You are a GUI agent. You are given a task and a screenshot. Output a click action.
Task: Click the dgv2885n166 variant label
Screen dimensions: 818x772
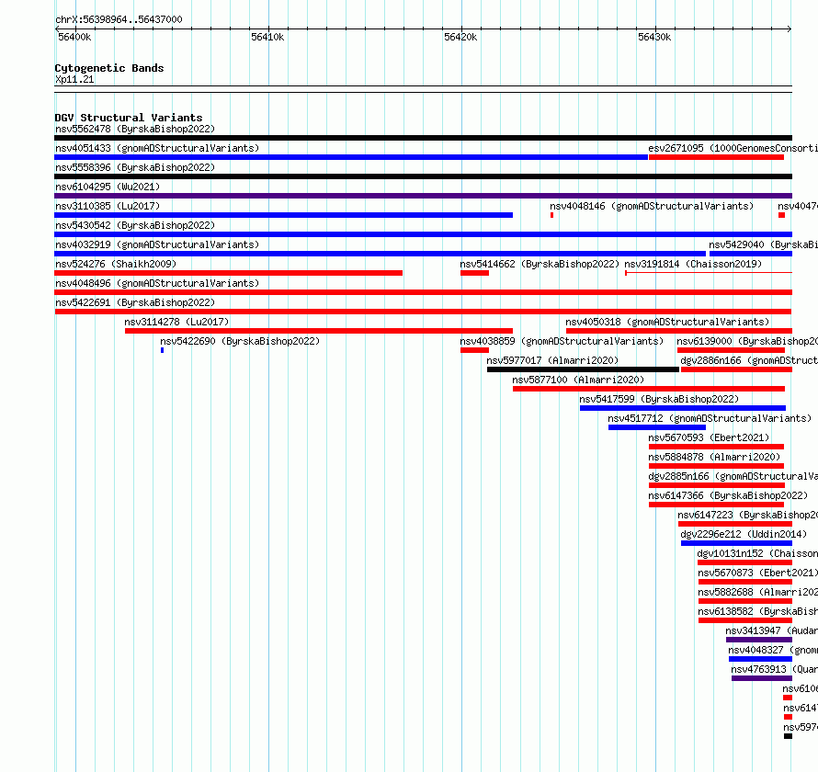pyautogui.click(x=733, y=476)
